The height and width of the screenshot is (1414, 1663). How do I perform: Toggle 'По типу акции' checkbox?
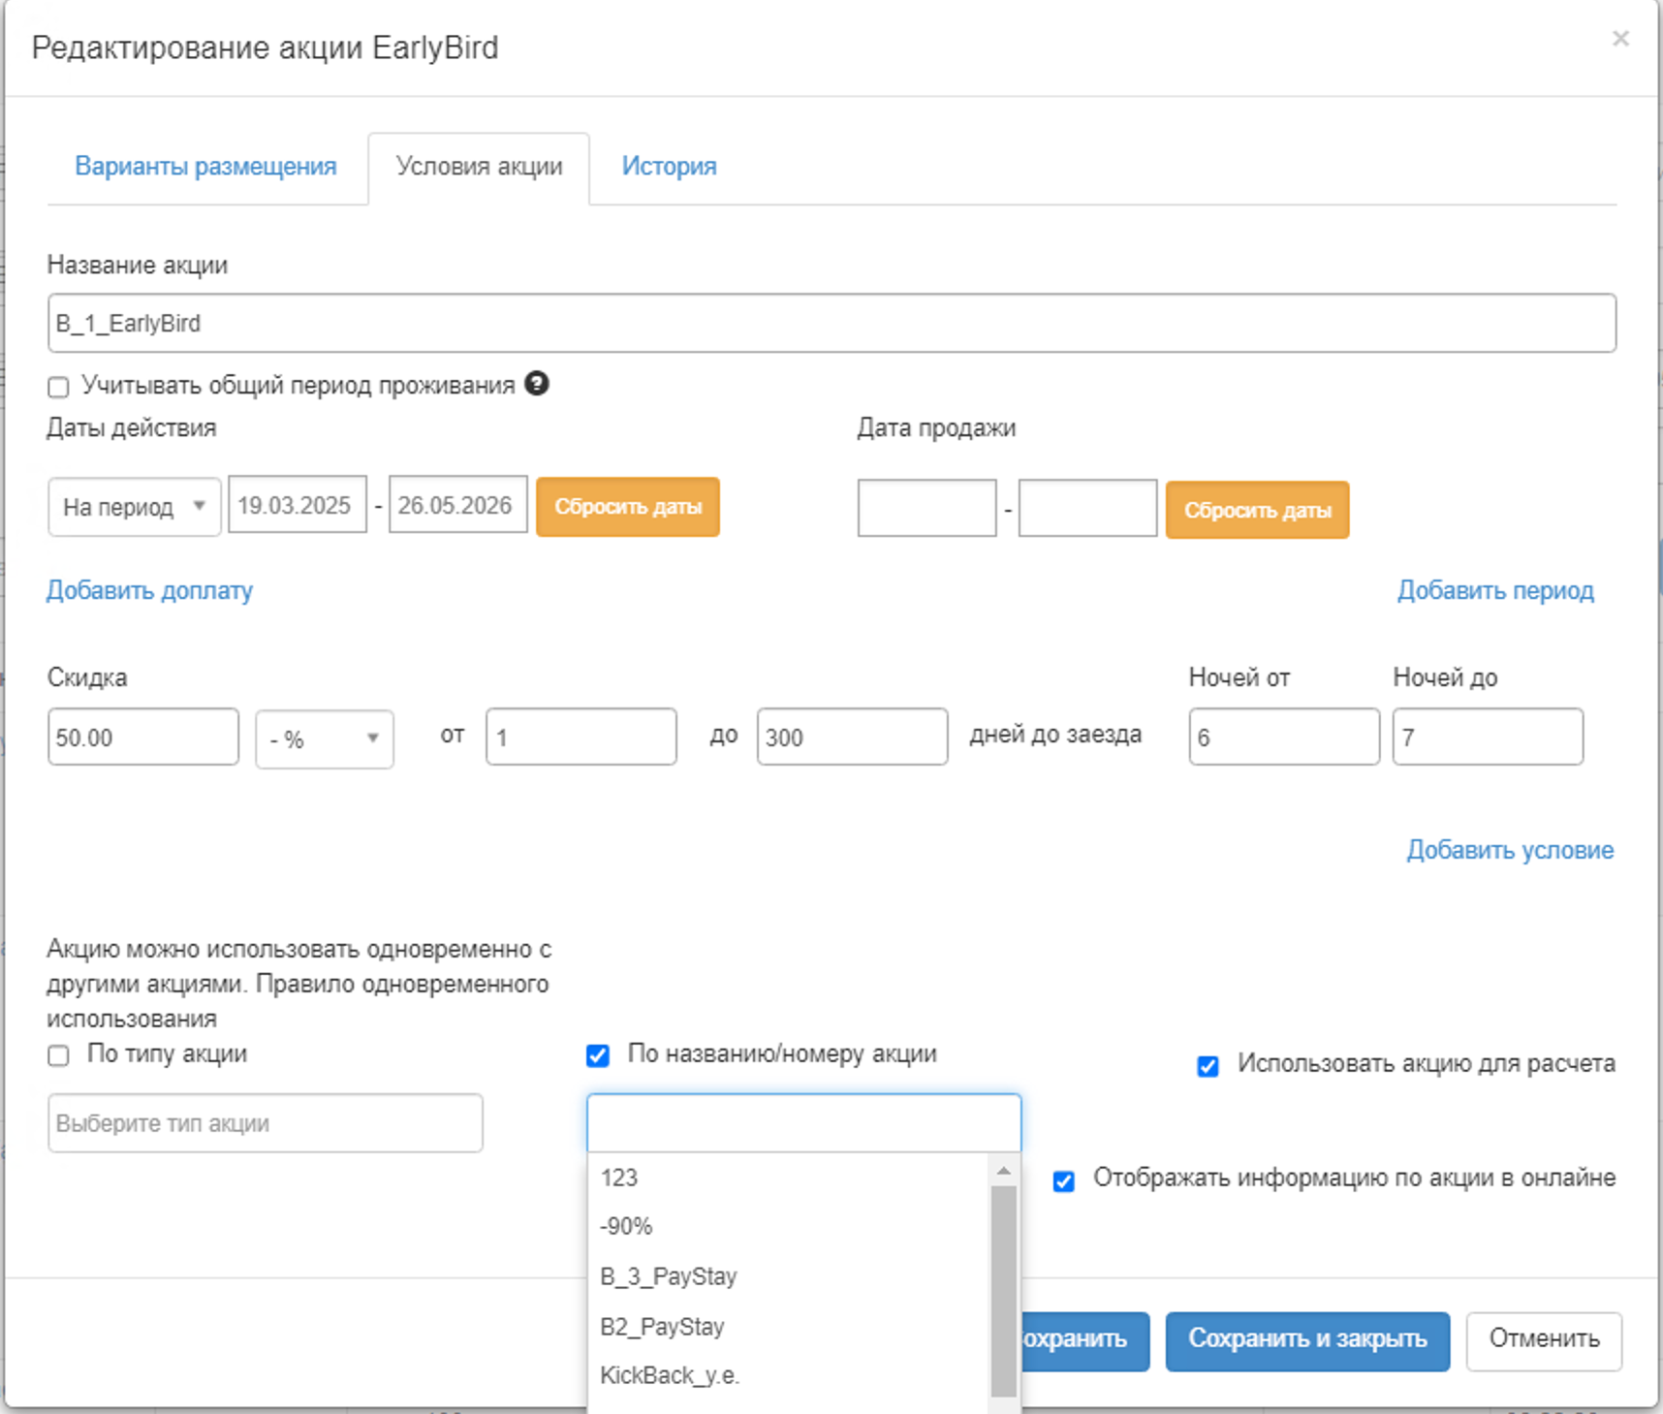point(59,1055)
